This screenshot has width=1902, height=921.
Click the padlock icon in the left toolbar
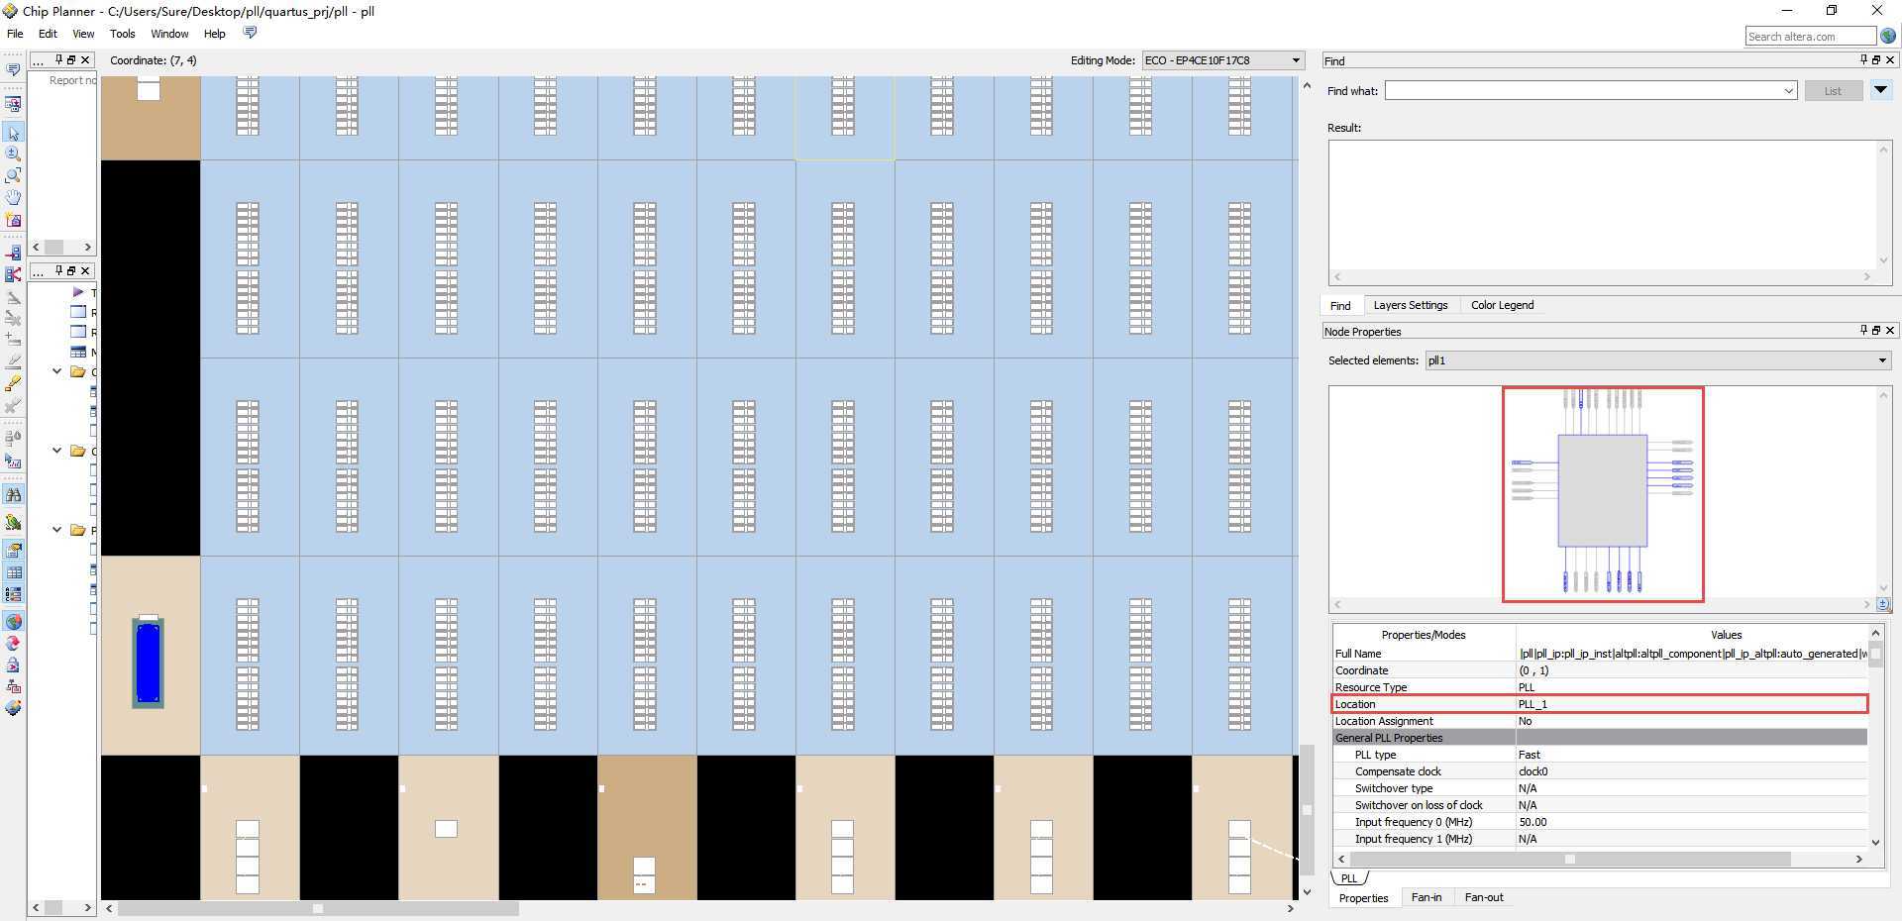tap(13, 665)
